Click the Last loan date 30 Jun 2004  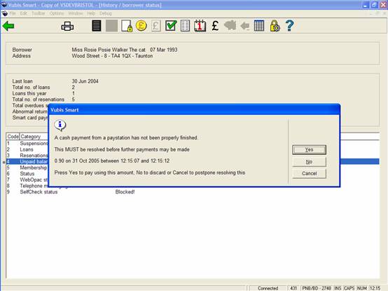85,81
